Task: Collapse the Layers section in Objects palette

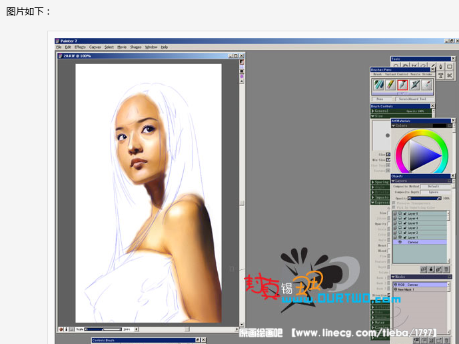Action: point(394,181)
